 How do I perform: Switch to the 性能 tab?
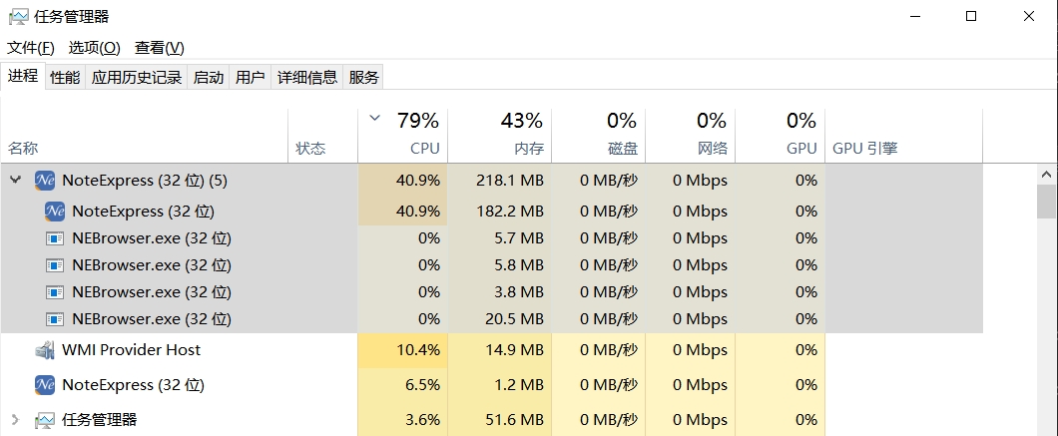(65, 77)
